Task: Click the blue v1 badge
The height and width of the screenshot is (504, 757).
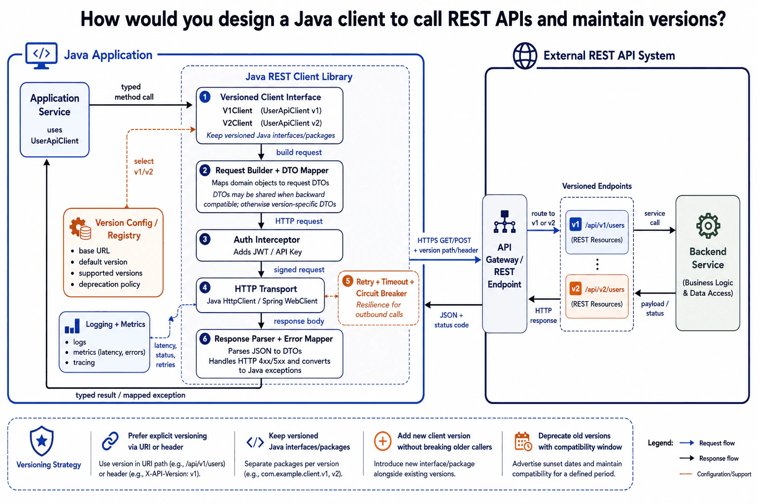Action: tap(575, 224)
